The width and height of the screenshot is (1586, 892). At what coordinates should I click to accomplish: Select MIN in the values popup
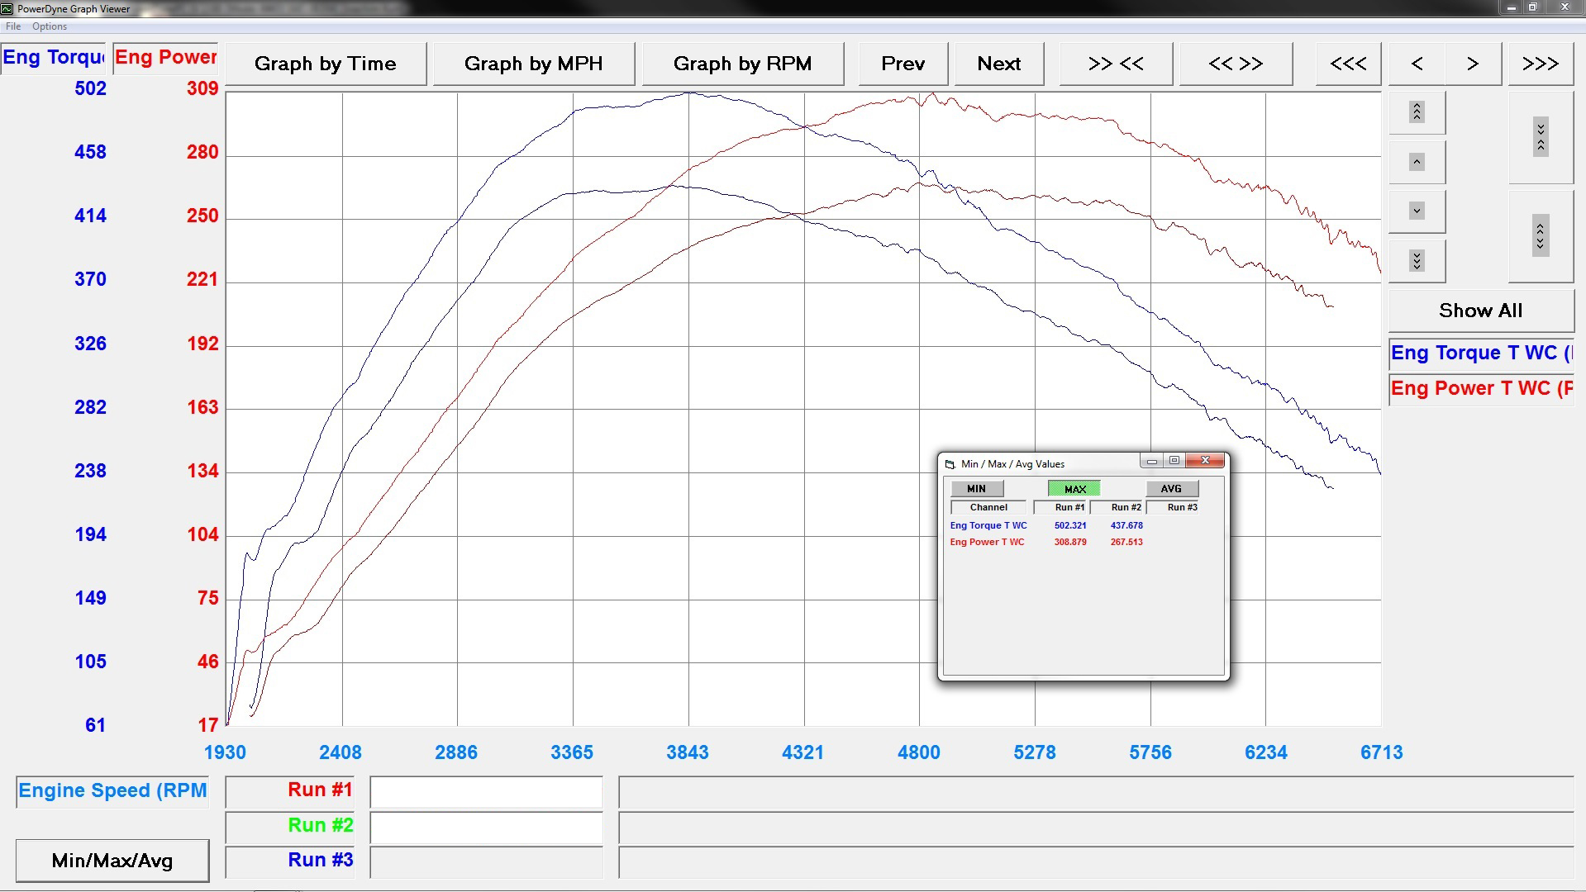point(976,489)
